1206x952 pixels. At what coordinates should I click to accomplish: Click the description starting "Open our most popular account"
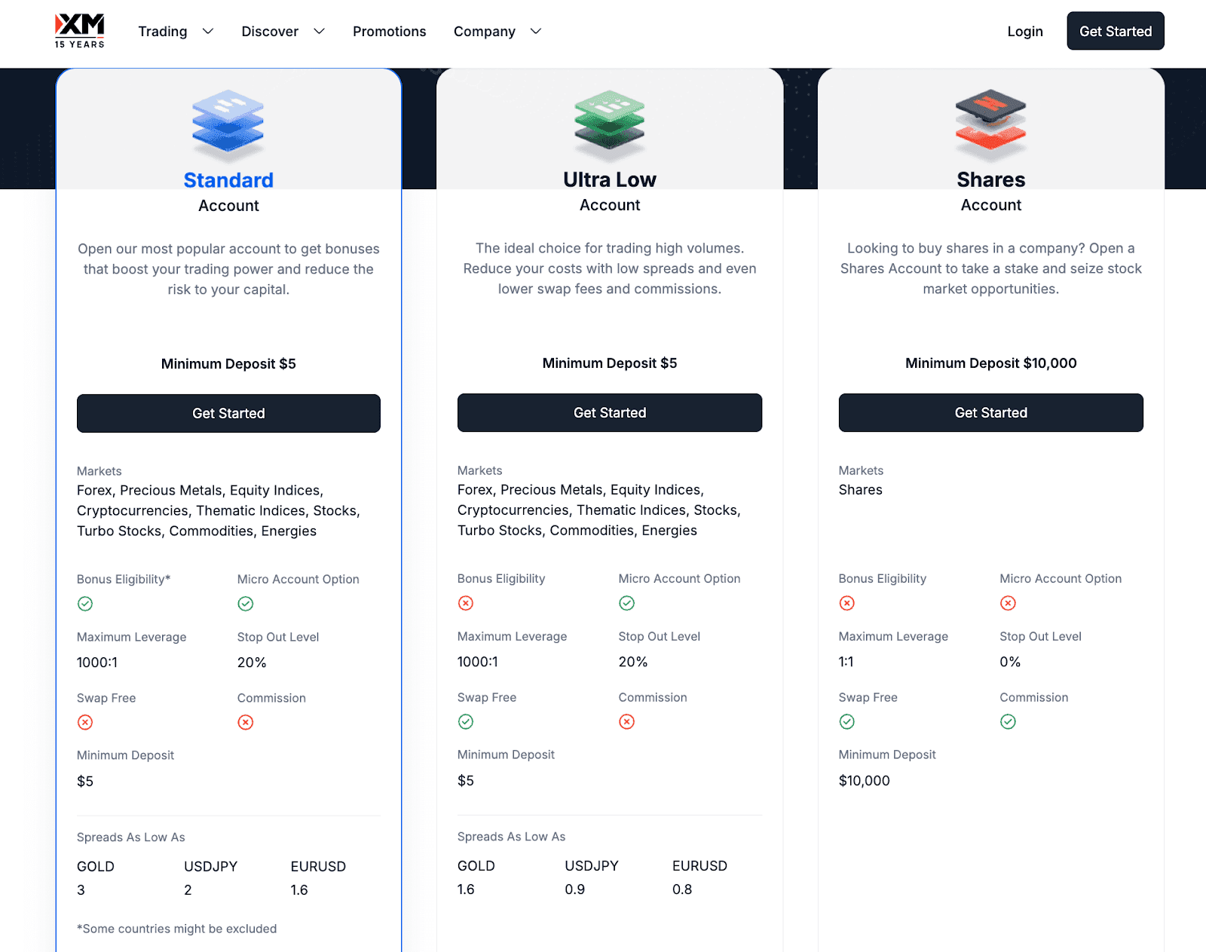click(228, 269)
